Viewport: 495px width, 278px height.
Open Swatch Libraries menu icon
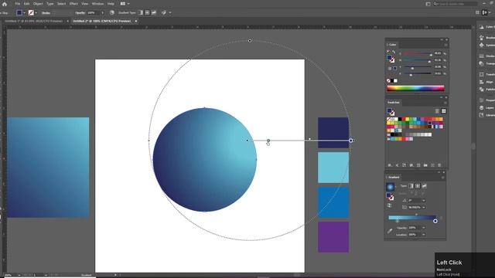click(390, 165)
